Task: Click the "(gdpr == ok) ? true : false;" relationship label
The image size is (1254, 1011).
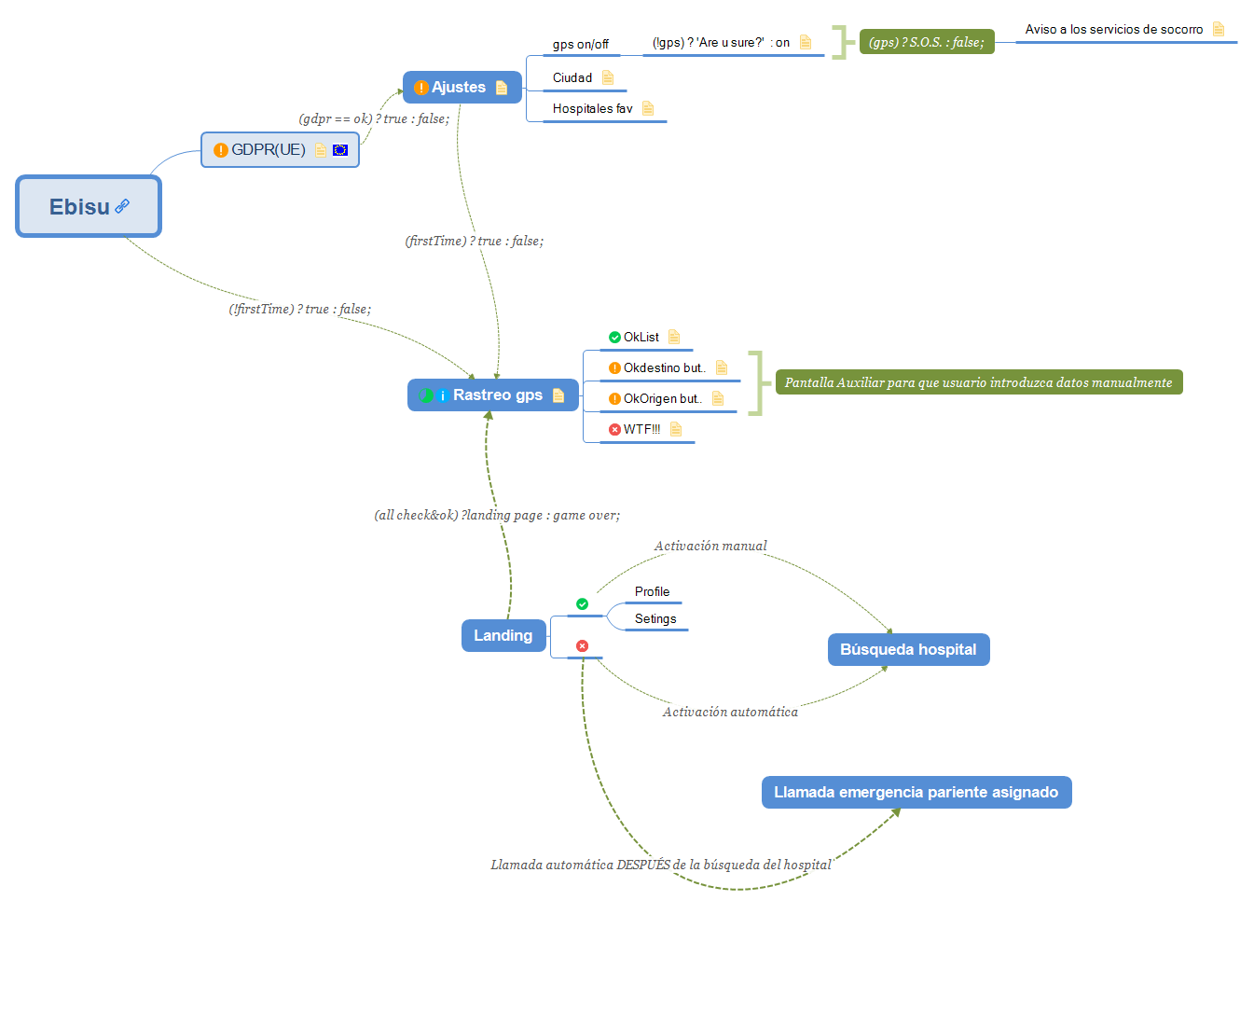Action: click(x=374, y=119)
